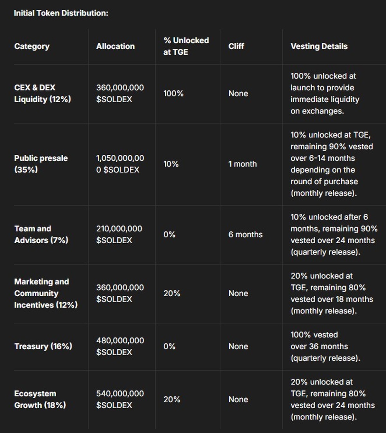Click the % Unlocked at TGE header
The image size is (386, 433).
pos(186,46)
